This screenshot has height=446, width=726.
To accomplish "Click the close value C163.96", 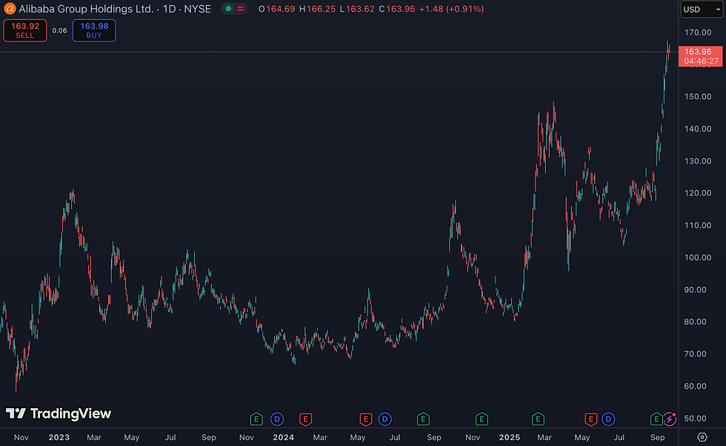I will 397,9.
